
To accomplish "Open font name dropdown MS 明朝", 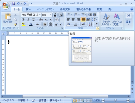I will 40,15.
